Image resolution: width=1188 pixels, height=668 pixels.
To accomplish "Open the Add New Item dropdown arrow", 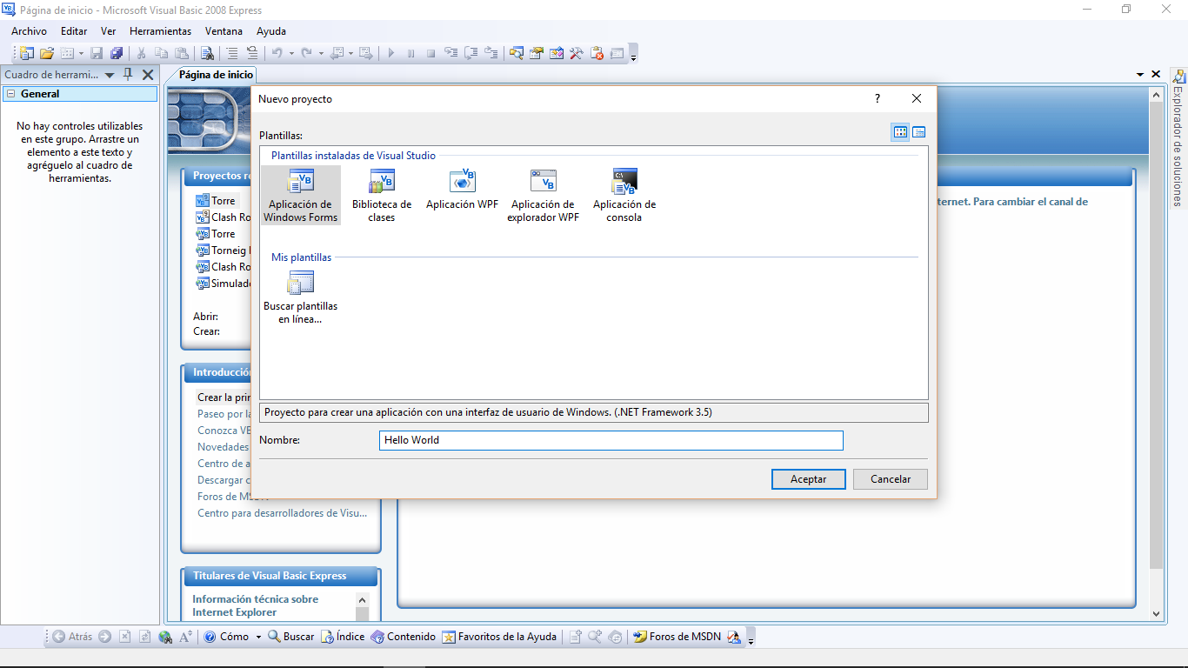I will click(81, 53).
